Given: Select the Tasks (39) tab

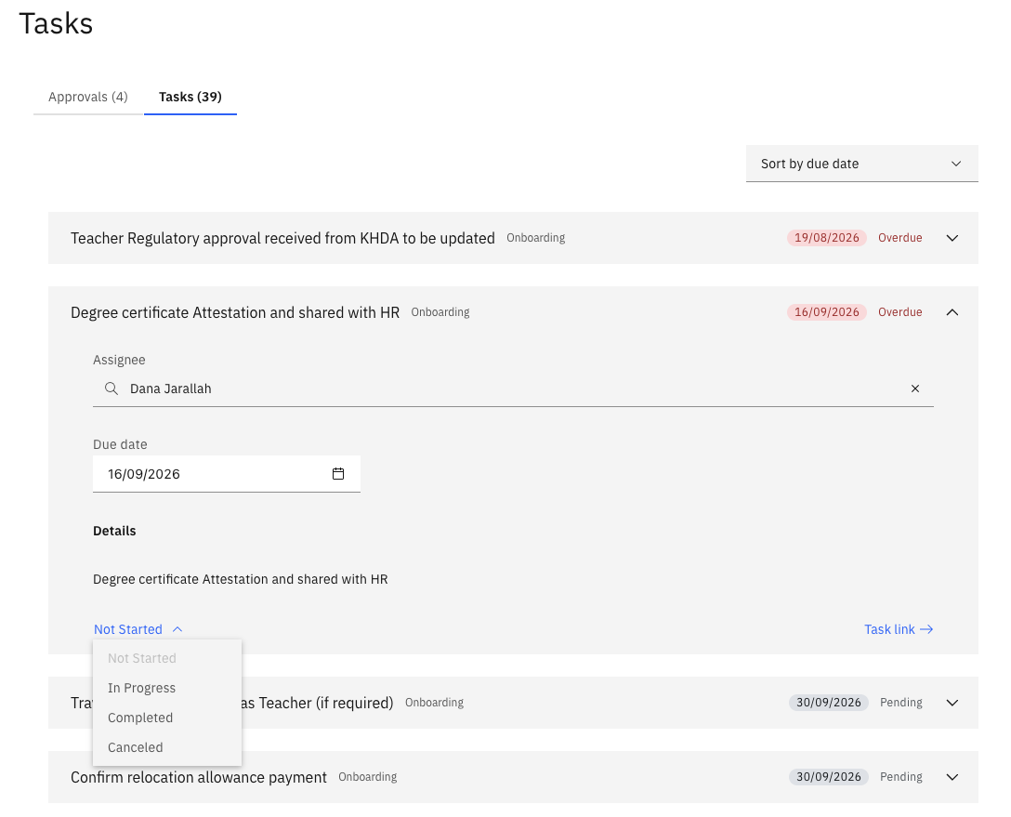Looking at the screenshot, I should (190, 97).
